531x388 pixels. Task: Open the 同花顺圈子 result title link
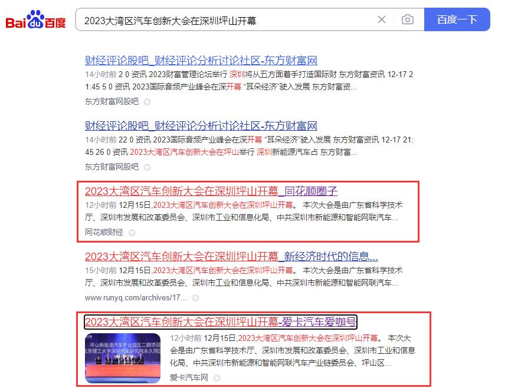[211, 191]
